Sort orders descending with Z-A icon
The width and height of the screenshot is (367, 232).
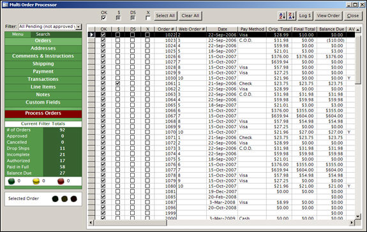[x=292, y=16]
